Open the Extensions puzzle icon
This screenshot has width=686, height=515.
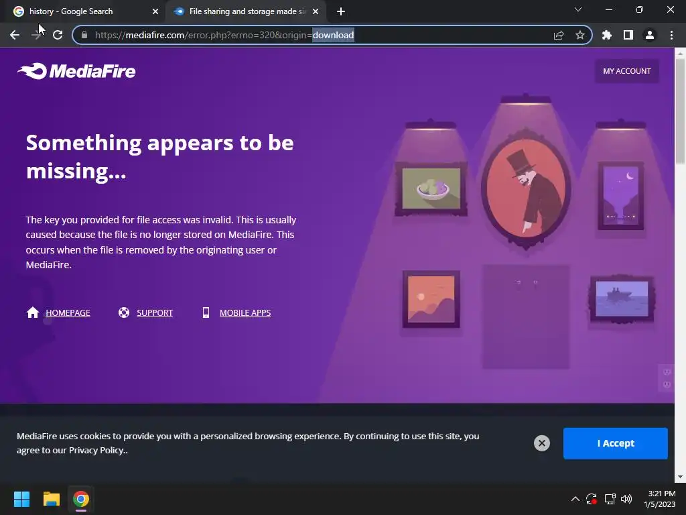607,35
